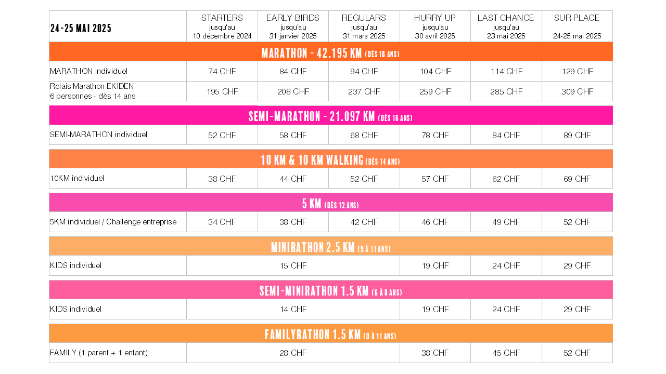Screen dimensions: 666x374
Task: Click the SEMI-MINIRATHON 1.5 KM banner
Action: [331, 290]
